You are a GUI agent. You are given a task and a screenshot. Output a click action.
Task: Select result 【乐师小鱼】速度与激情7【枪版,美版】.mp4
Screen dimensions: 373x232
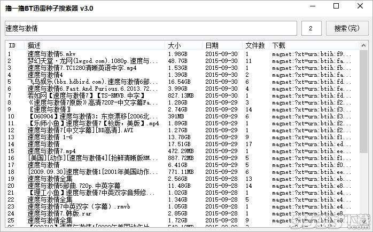[x=93, y=123]
